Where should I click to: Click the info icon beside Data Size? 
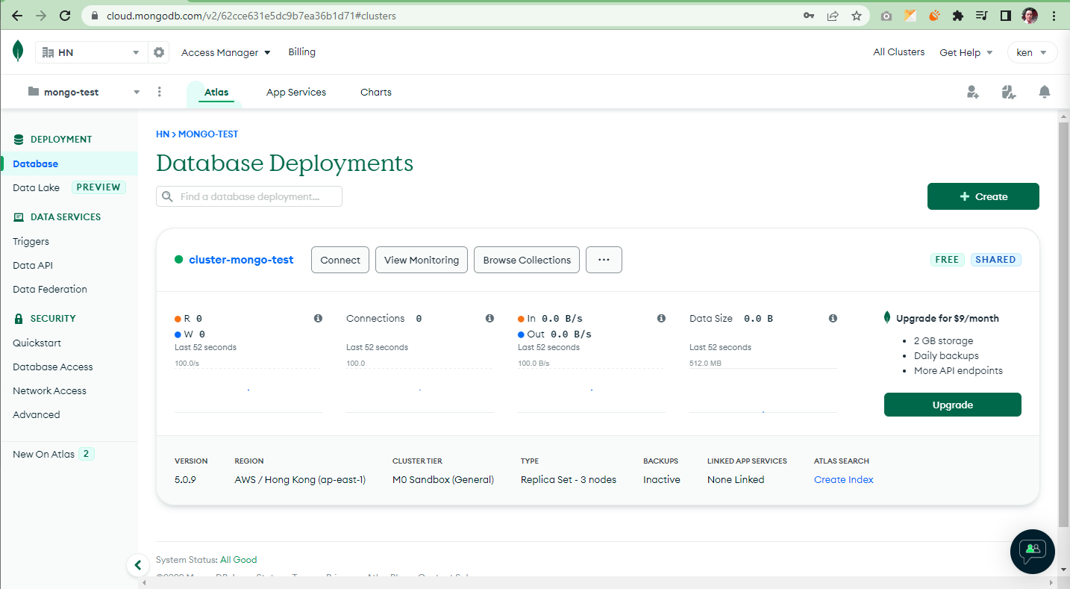(833, 318)
